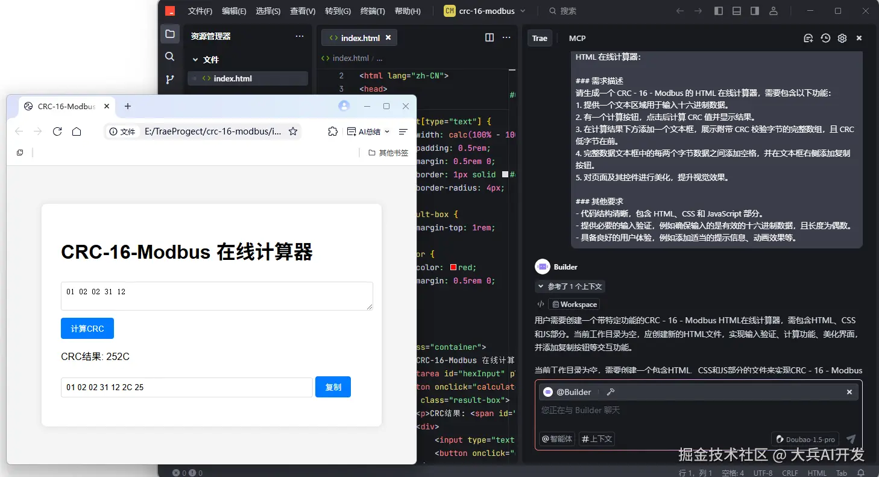Viewport: 879px width, 477px height.
Task: Click the #上下文 button in chat input
Action: (x=596, y=439)
